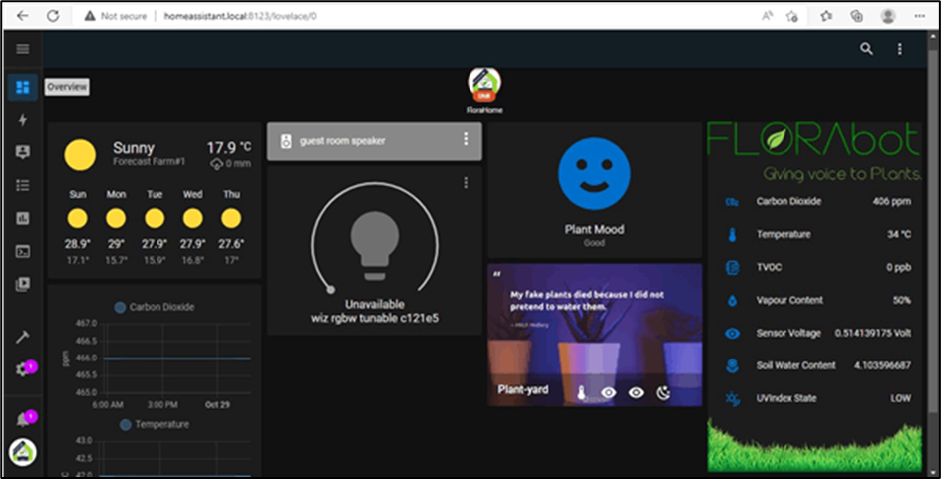Open the Overview dashboard sidebar icon
The width and height of the screenshot is (941, 479).
(23, 87)
